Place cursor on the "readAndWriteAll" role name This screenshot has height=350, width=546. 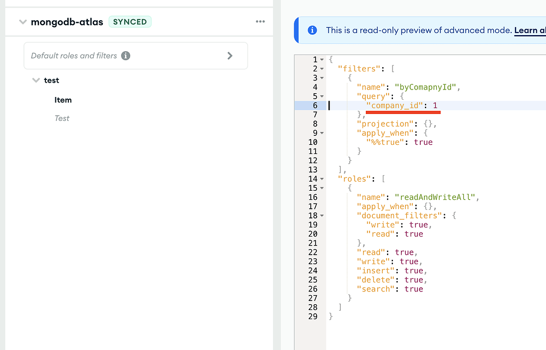pos(435,197)
